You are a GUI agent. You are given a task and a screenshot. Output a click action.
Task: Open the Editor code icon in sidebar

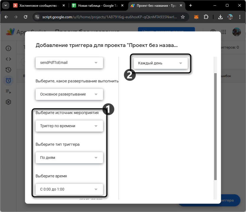pyautogui.click(x=8, y=59)
